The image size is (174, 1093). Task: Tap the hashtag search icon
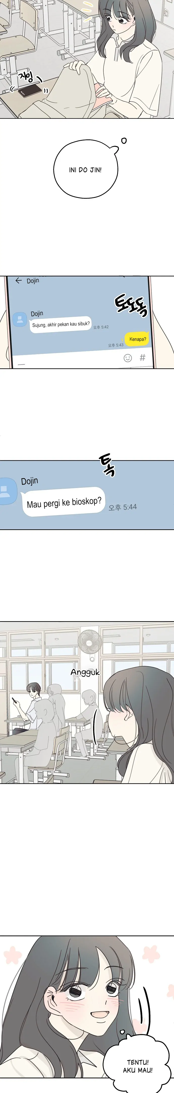(143, 357)
